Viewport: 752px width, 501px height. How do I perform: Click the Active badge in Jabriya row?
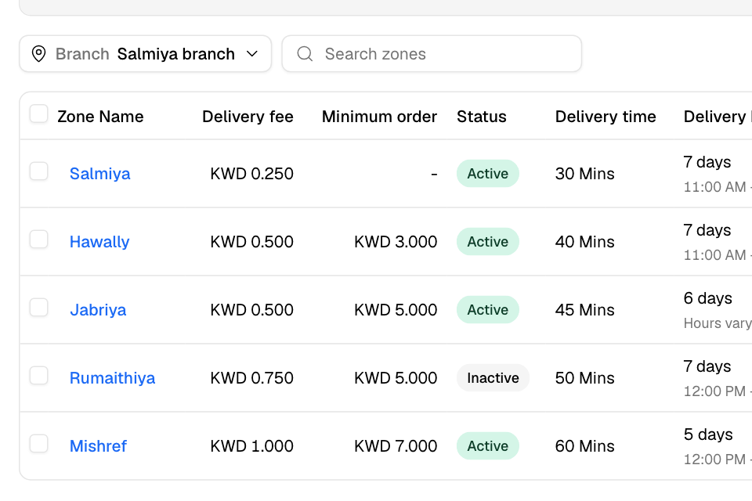click(488, 310)
